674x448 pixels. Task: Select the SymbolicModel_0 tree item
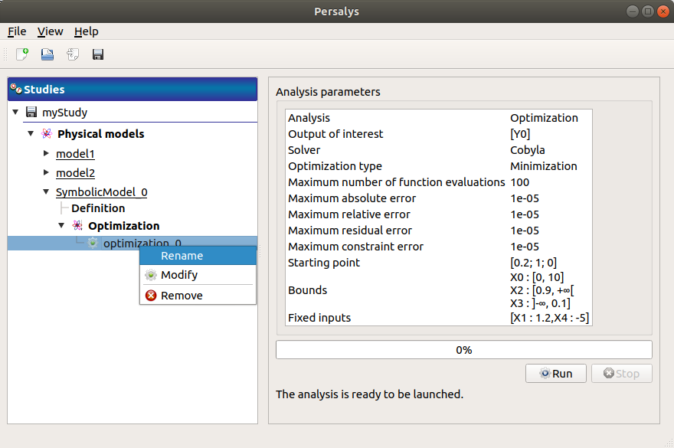click(x=100, y=191)
